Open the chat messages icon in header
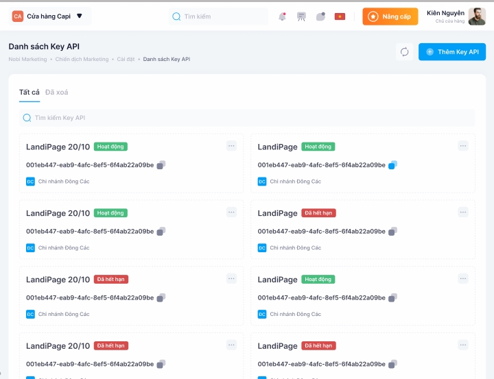Image resolution: width=494 pixels, height=379 pixels. pyautogui.click(x=320, y=16)
